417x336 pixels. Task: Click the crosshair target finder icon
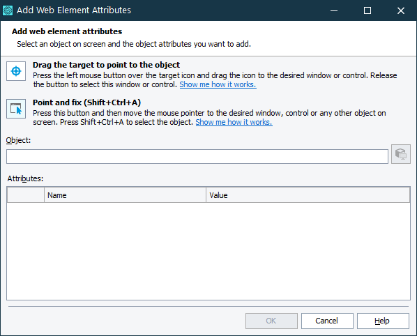[16, 71]
